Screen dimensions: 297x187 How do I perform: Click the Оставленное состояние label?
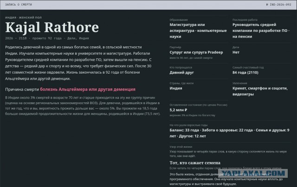pos(198,105)
